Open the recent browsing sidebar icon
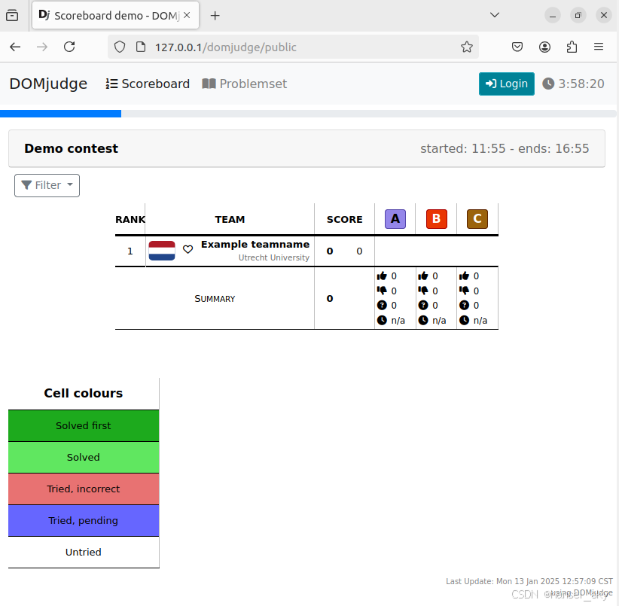The width and height of the screenshot is (619, 606). click(12, 15)
